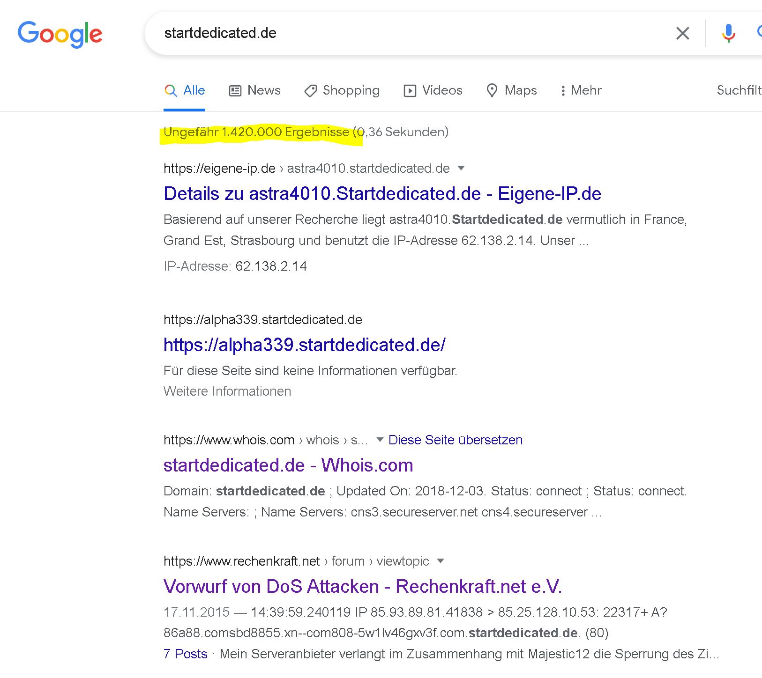The height and width of the screenshot is (678, 762).
Task: Click the IP-Adresse: 62.138.2.14 line
Action: [235, 266]
